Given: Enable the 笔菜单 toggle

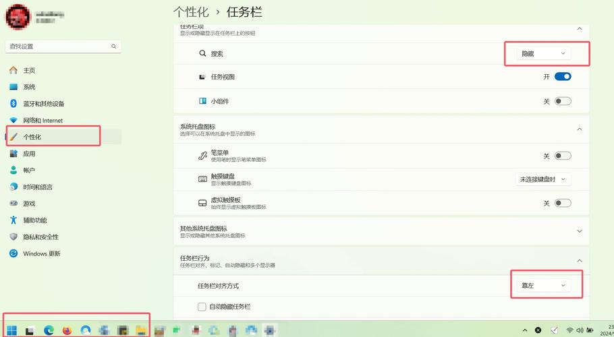Looking at the screenshot, I should [563, 156].
